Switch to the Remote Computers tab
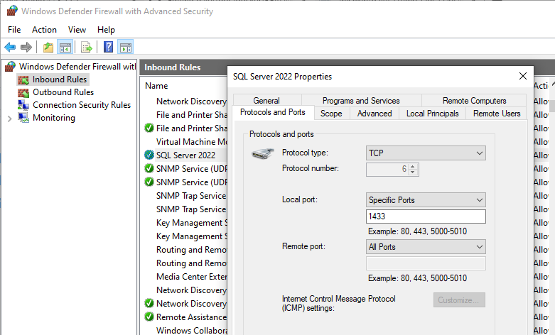Viewport: 555px width, 335px height. (474, 101)
